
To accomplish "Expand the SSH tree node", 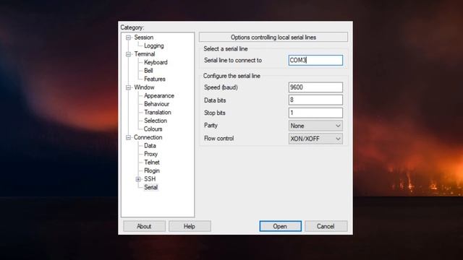I will pyautogui.click(x=138, y=179).
